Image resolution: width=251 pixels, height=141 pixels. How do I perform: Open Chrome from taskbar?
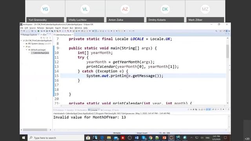(x=151, y=137)
